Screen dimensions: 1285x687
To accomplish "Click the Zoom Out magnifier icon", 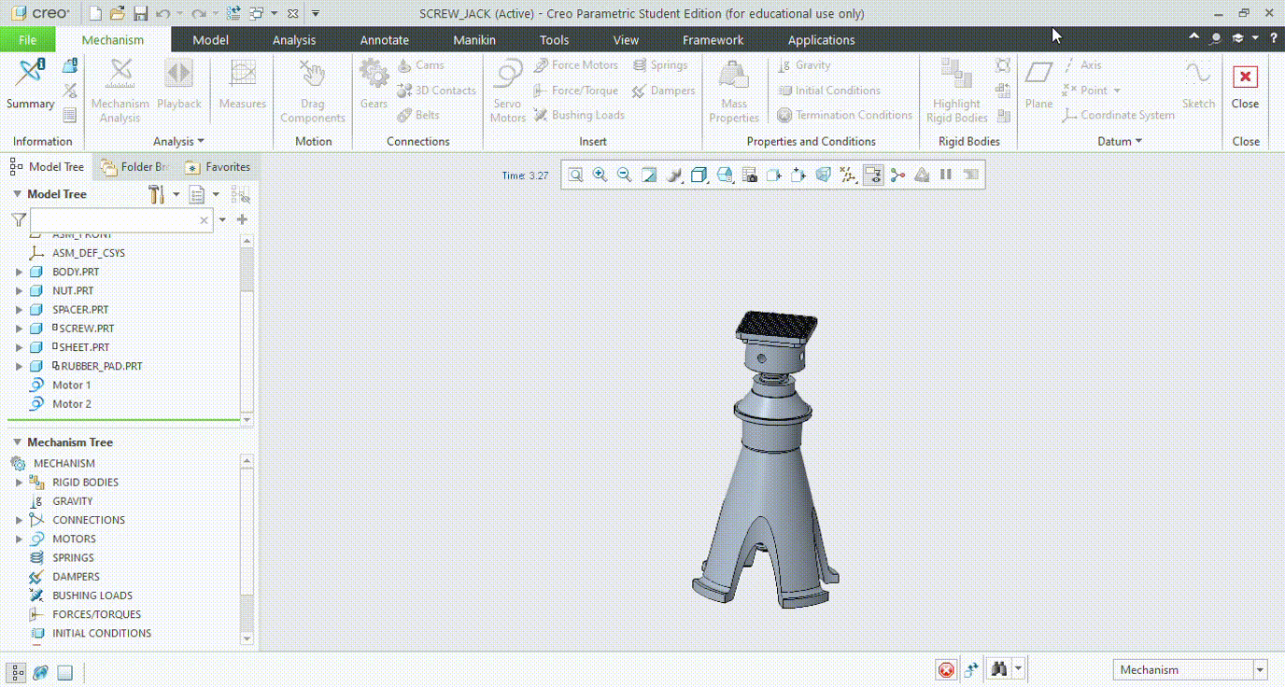I will tap(624, 175).
